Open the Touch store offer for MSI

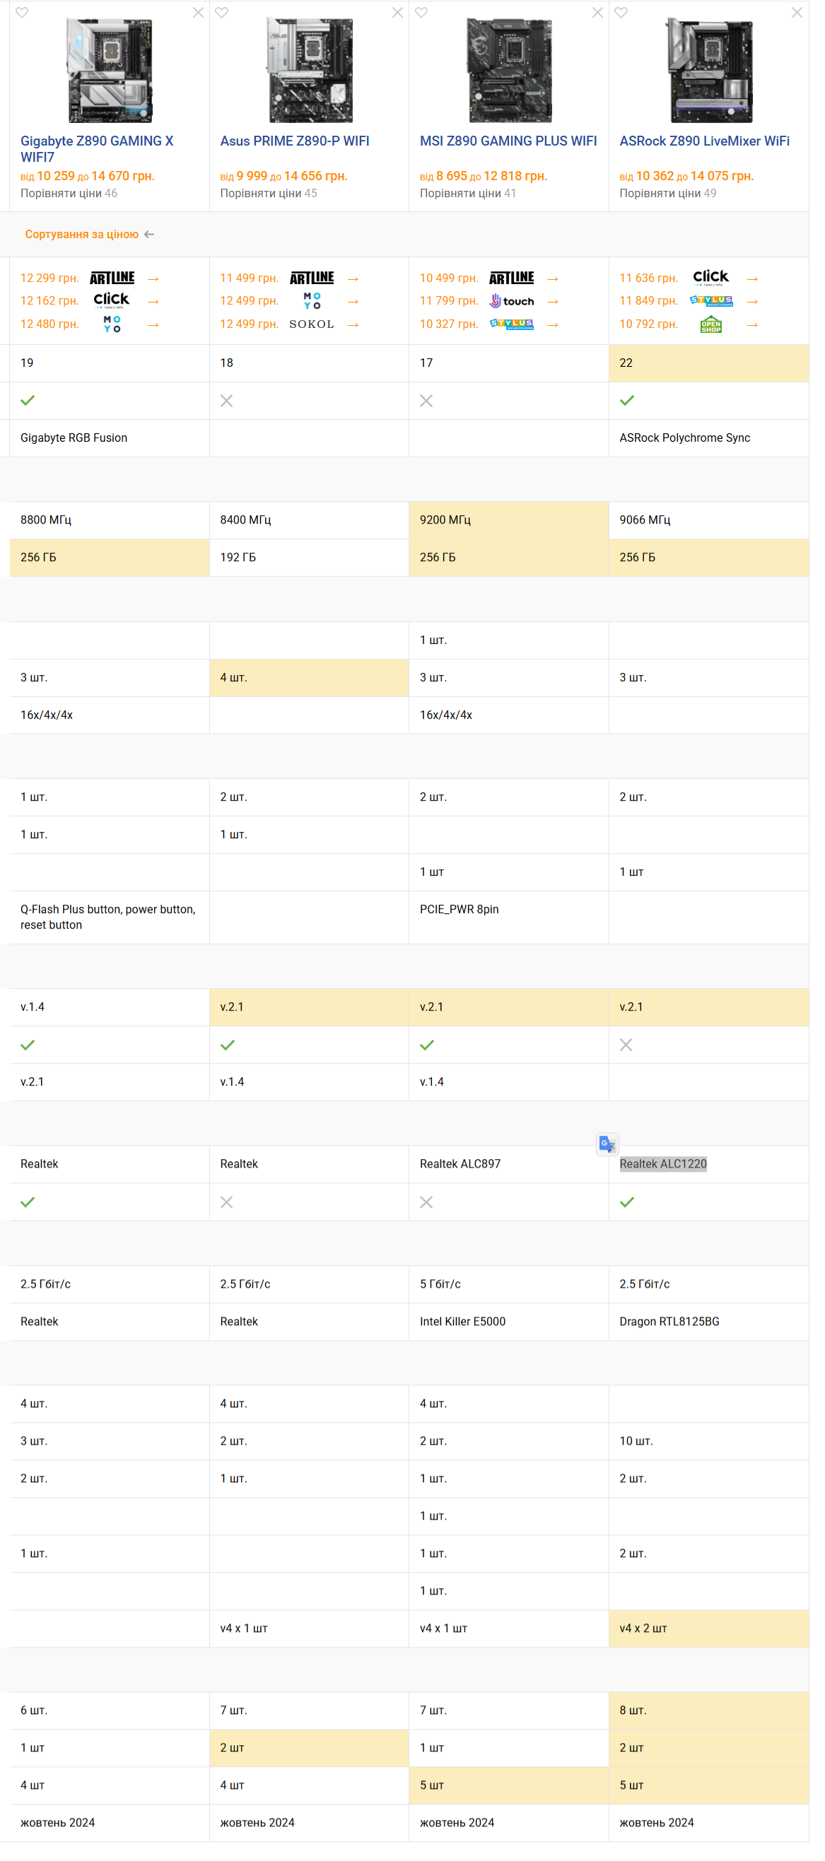coord(513,301)
